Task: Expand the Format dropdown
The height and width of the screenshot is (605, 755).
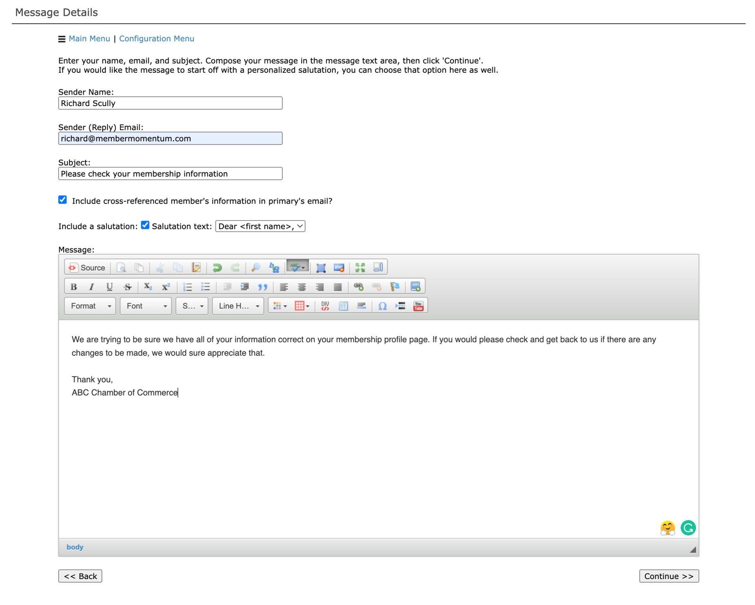Action: click(90, 306)
